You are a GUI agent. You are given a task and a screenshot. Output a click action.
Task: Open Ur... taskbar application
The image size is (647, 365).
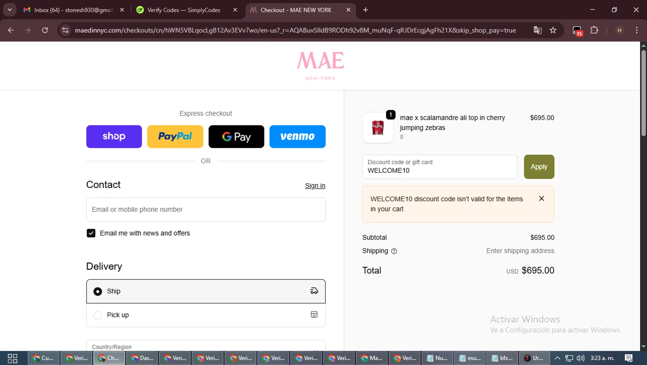point(534,358)
